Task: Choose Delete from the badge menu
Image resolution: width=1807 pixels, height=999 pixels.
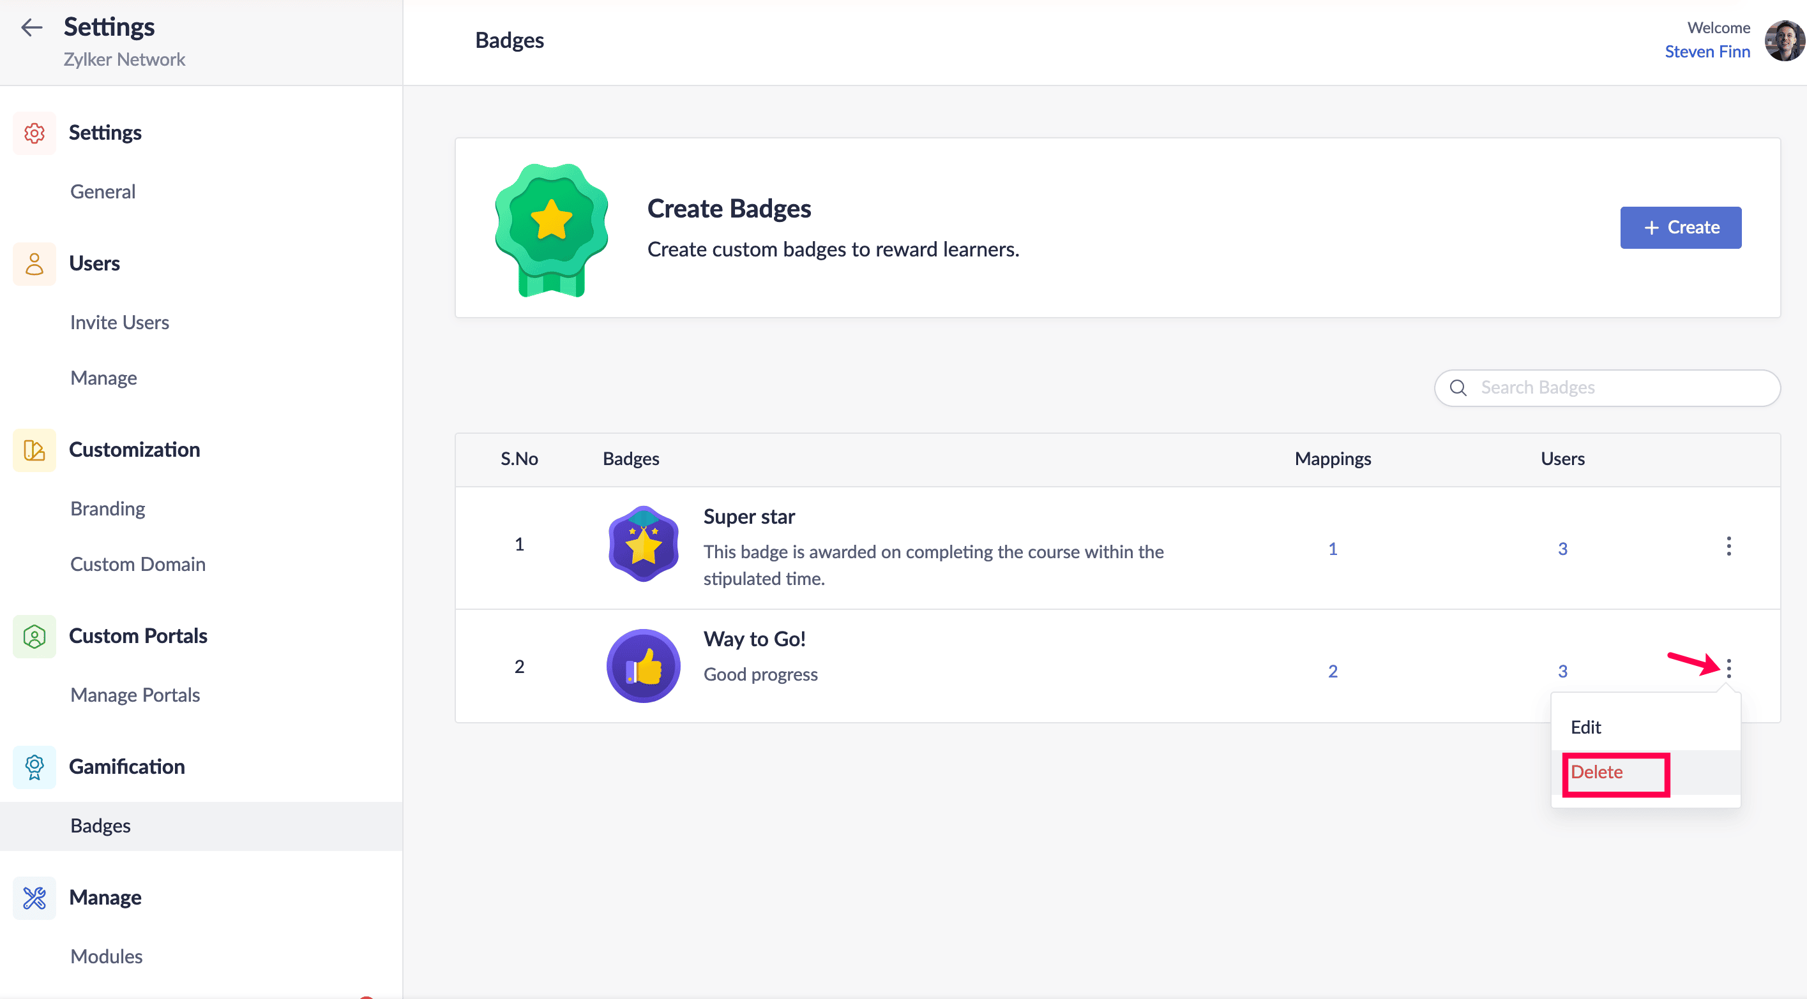Action: 1596,772
